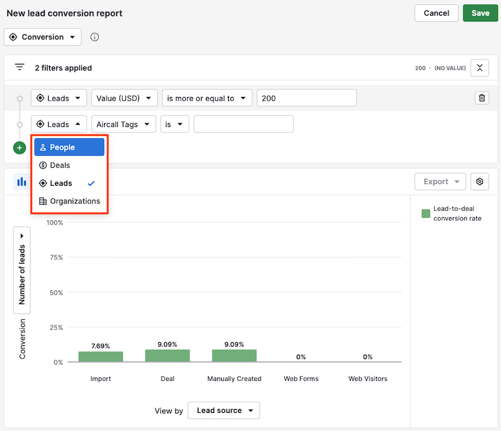
Task: Expand the Aircall Tags field dropdown
Action: (123, 124)
